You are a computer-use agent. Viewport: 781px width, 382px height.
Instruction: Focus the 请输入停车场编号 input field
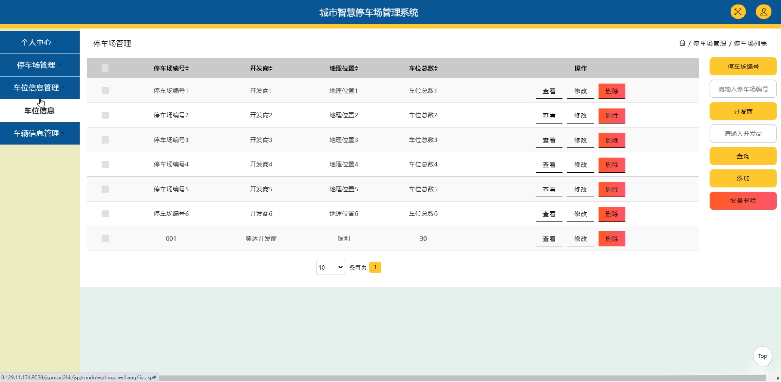pos(743,89)
